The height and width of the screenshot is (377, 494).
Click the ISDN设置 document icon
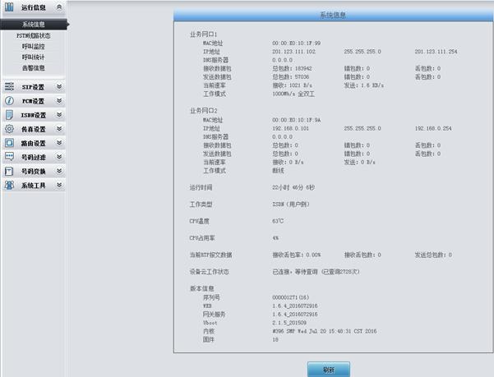pos(9,115)
